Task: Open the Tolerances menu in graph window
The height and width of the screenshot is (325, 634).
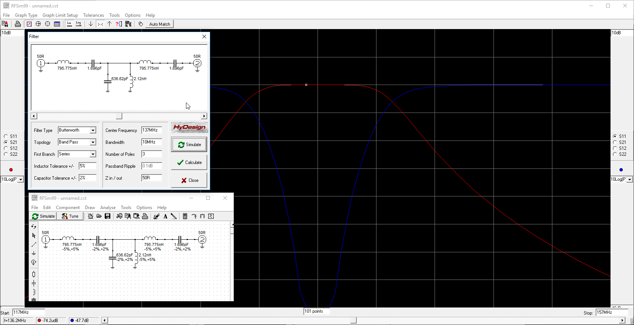Action: pyautogui.click(x=94, y=15)
